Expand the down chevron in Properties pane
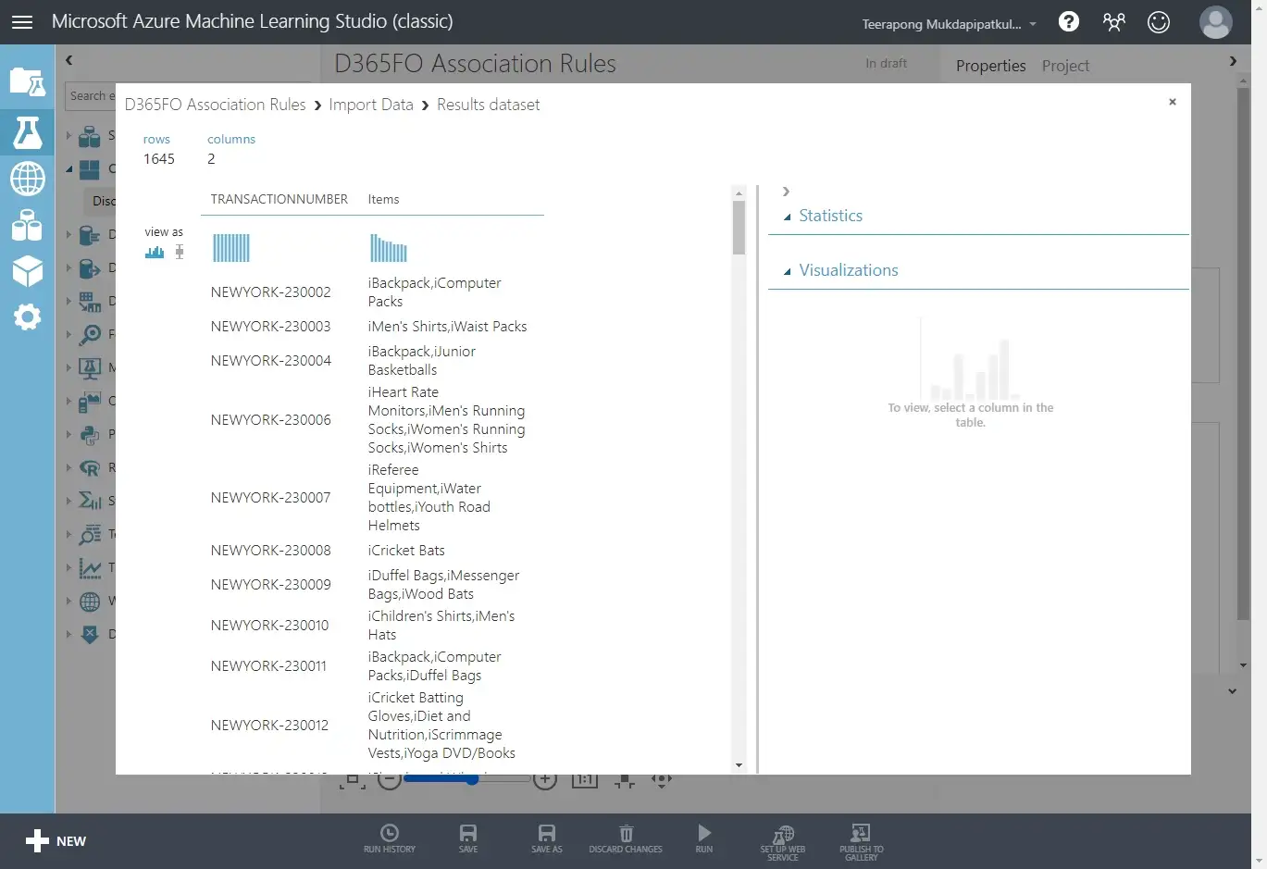Image resolution: width=1267 pixels, height=869 pixels. click(1233, 691)
